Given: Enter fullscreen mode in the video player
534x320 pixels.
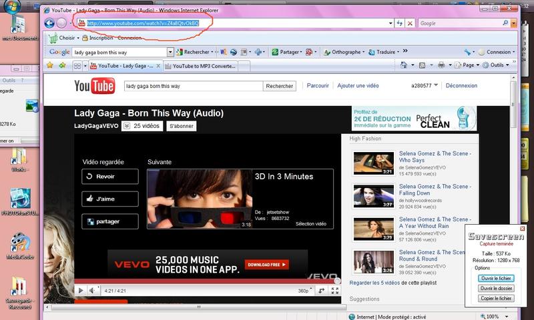Looking at the screenshot, I should click(x=335, y=291).
